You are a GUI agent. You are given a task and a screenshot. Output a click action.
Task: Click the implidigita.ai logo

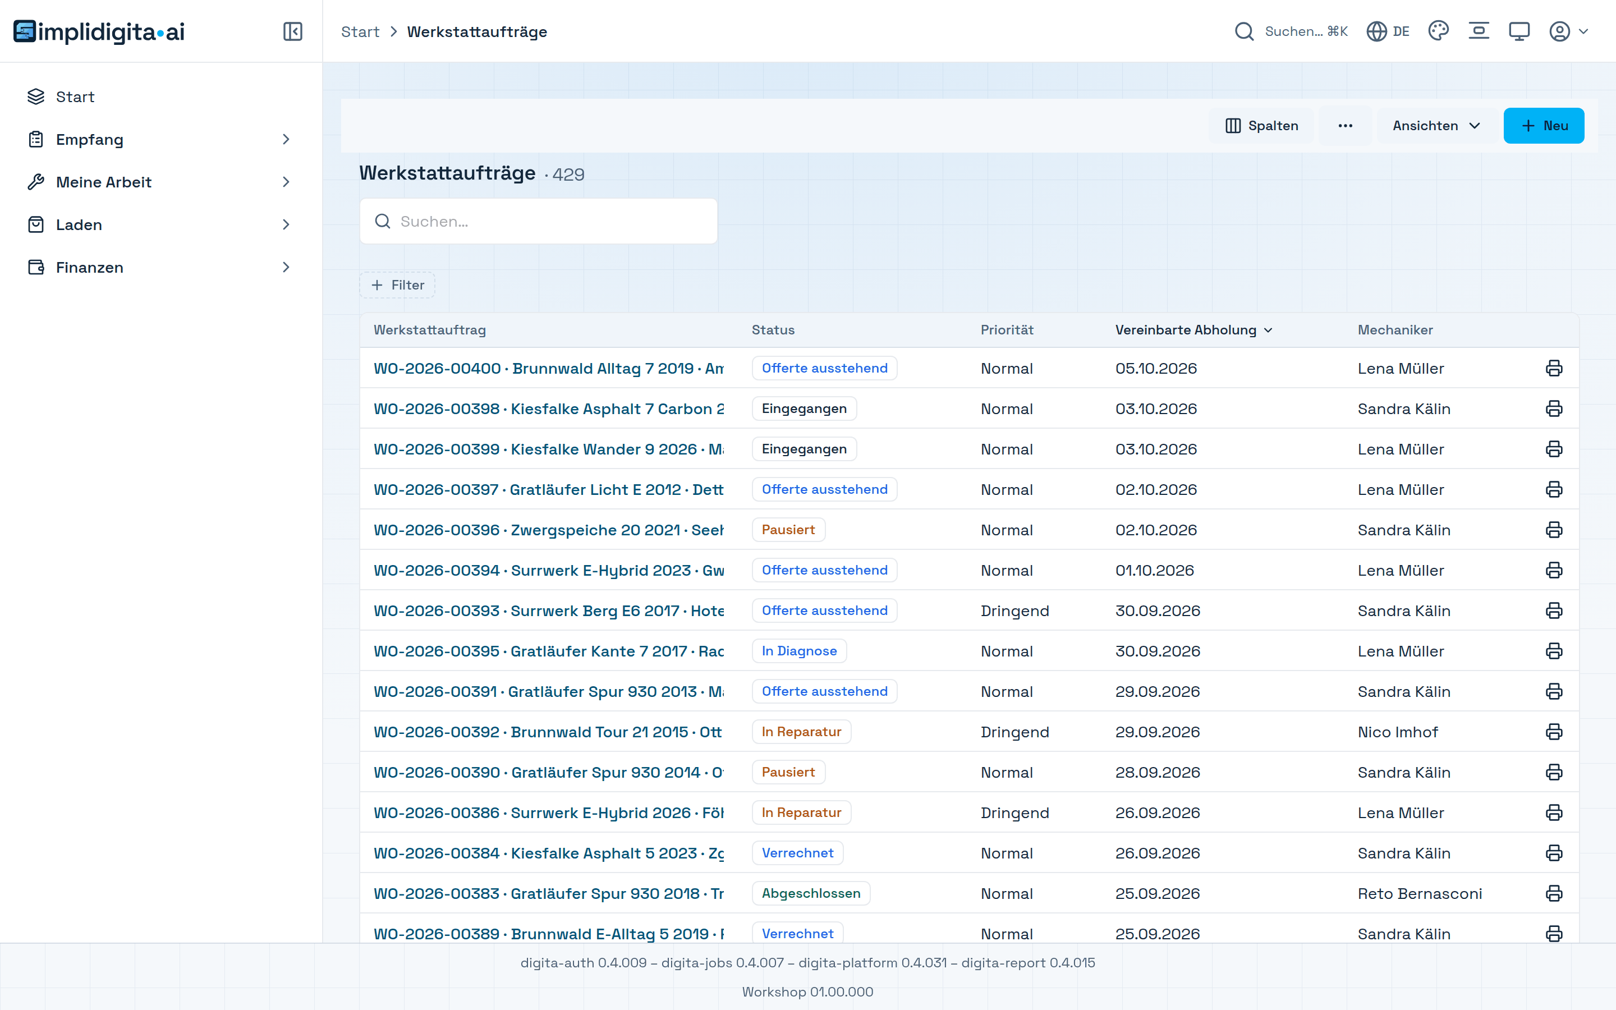pos(99,31)
